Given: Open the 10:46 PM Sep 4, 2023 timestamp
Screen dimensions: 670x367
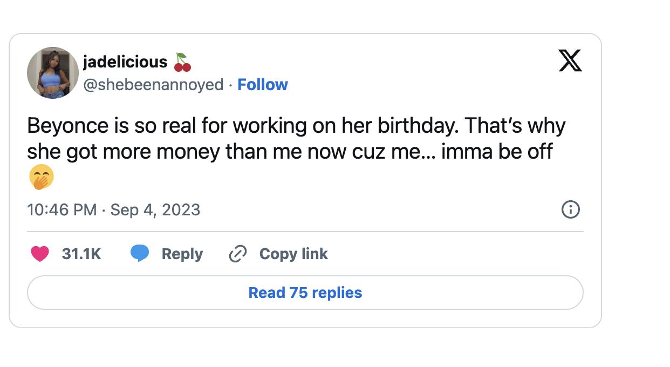Looking at the screenshot, I should (114, 209).
